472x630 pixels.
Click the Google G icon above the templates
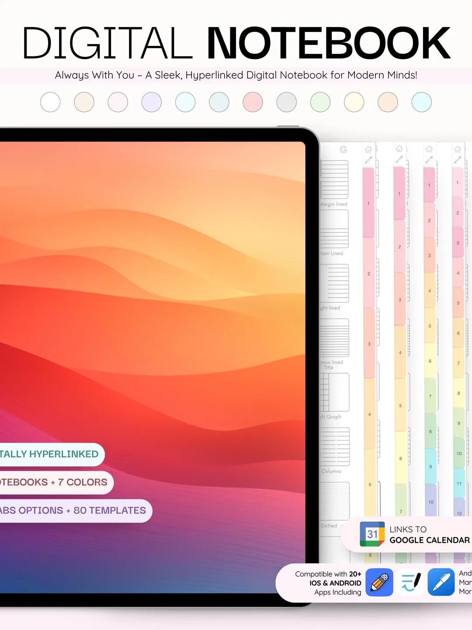(344, 150)
